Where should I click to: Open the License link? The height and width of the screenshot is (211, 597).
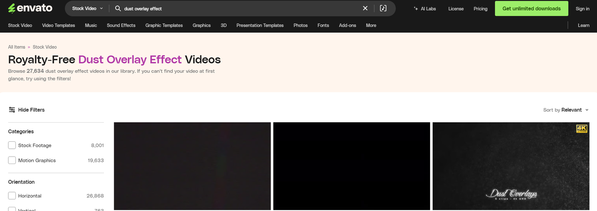(x=456, y=8)
